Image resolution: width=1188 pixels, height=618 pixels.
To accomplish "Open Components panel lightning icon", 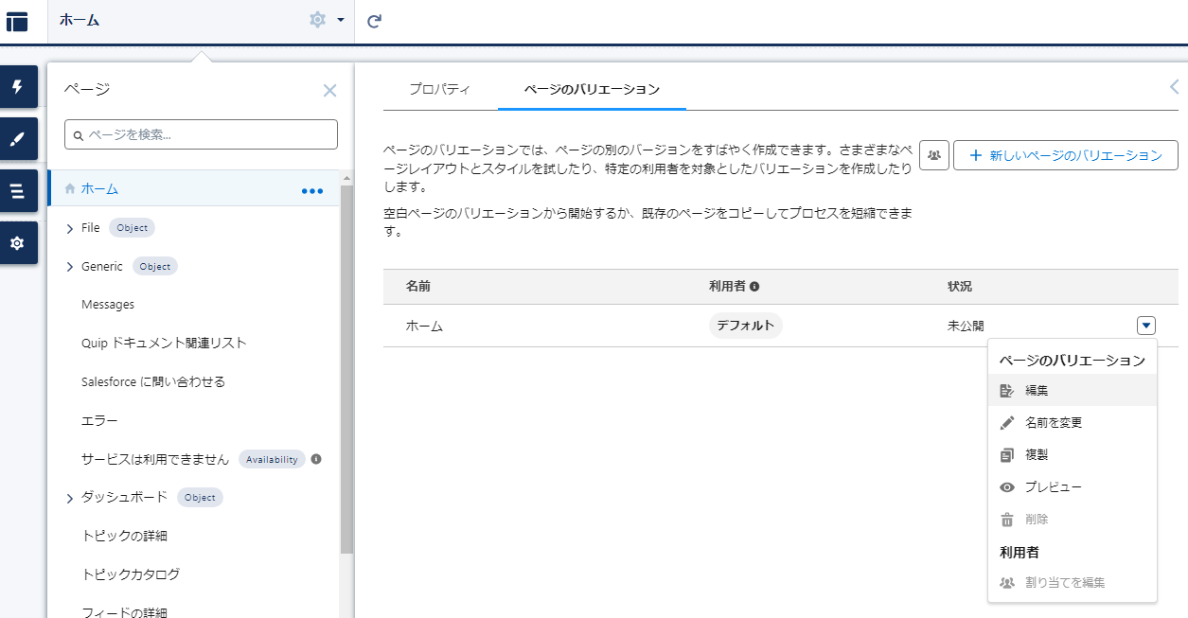I will 18,87.
